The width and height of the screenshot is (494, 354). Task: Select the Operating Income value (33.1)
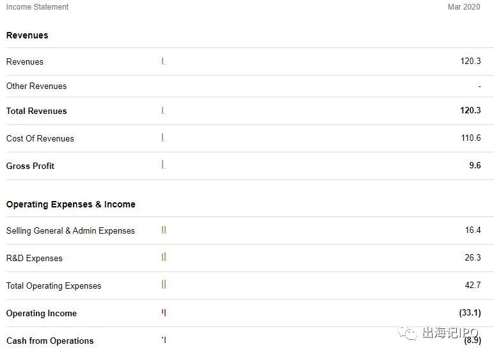click(470, 312)
